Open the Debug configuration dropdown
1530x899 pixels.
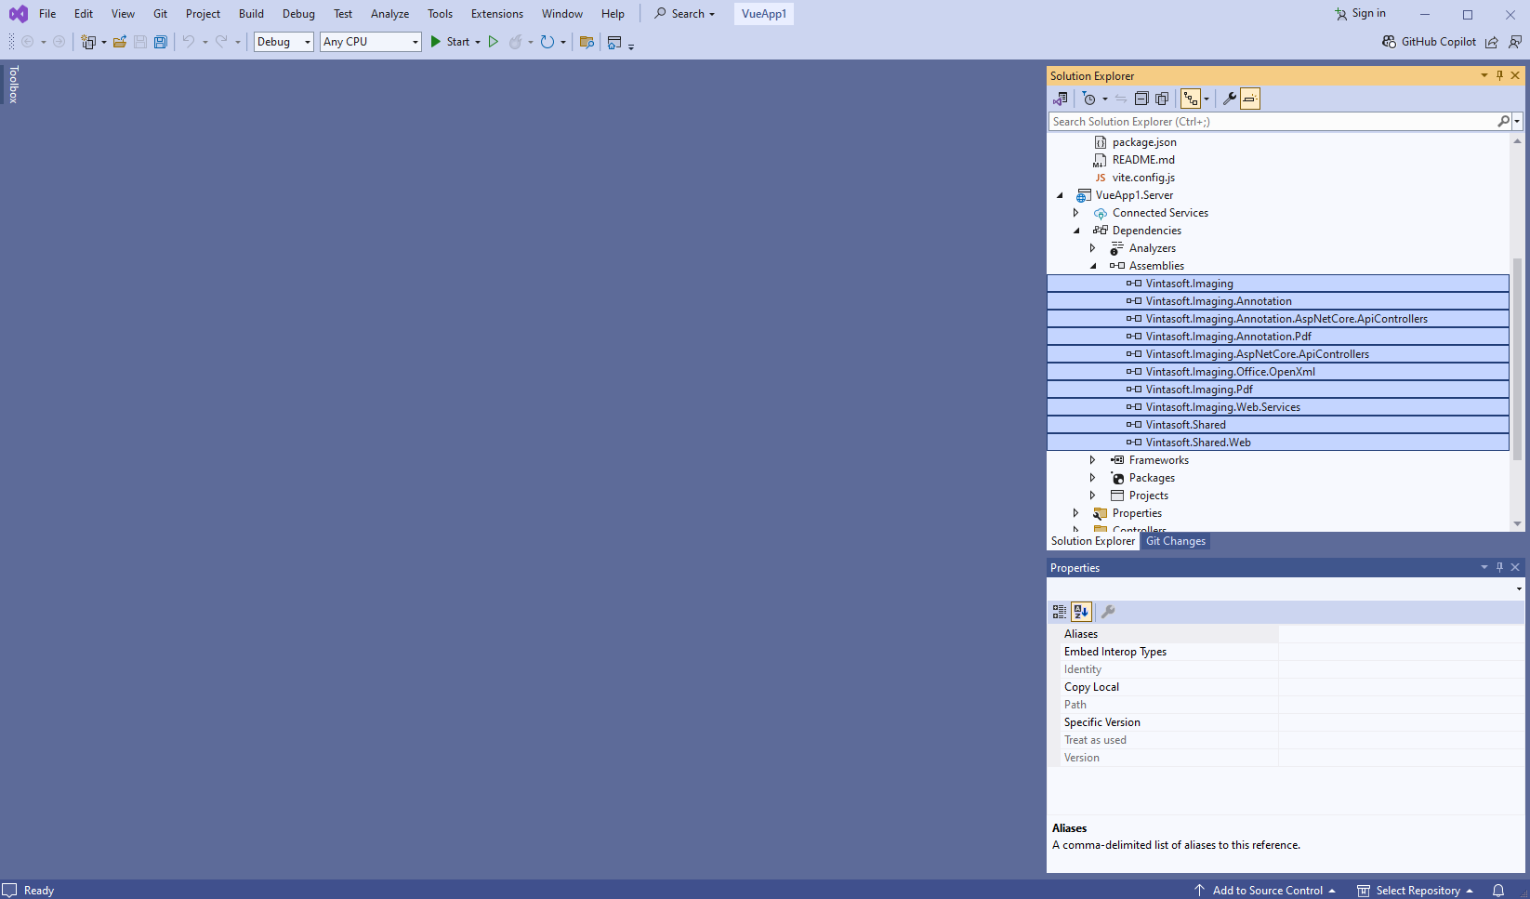pyautogui.click(x=284, y=42)
